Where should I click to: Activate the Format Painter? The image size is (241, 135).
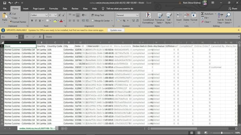tap(18, 22)
